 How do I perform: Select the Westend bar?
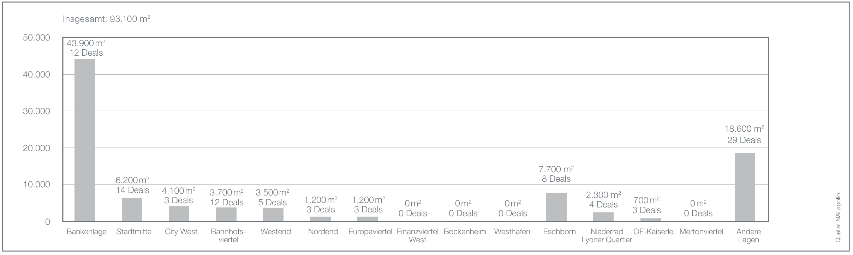(x=273, y=215)
